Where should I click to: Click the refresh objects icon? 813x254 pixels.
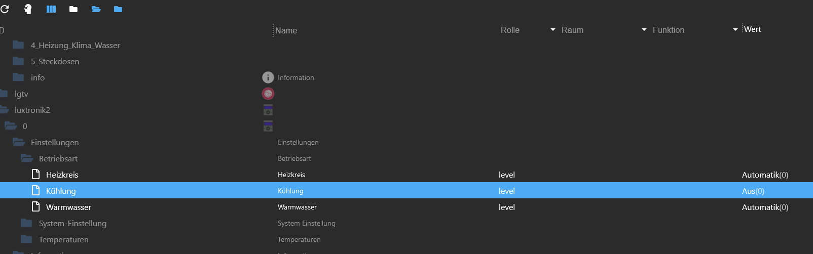(5, 9)
